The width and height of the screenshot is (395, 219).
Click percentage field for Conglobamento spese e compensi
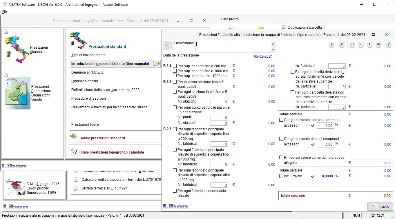[325, 126]
